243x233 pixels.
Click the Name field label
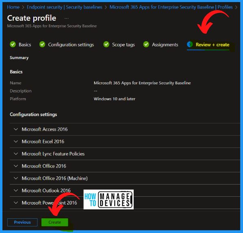15,83
